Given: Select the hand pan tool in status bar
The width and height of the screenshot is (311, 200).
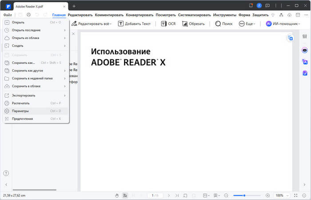Looking at the screenshot, I should (117, 196).
